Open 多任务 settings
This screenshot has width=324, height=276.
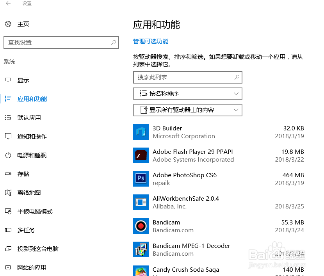click(26, 230)
